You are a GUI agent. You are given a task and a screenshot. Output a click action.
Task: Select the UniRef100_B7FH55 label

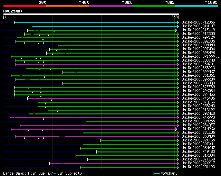point(198,95)
